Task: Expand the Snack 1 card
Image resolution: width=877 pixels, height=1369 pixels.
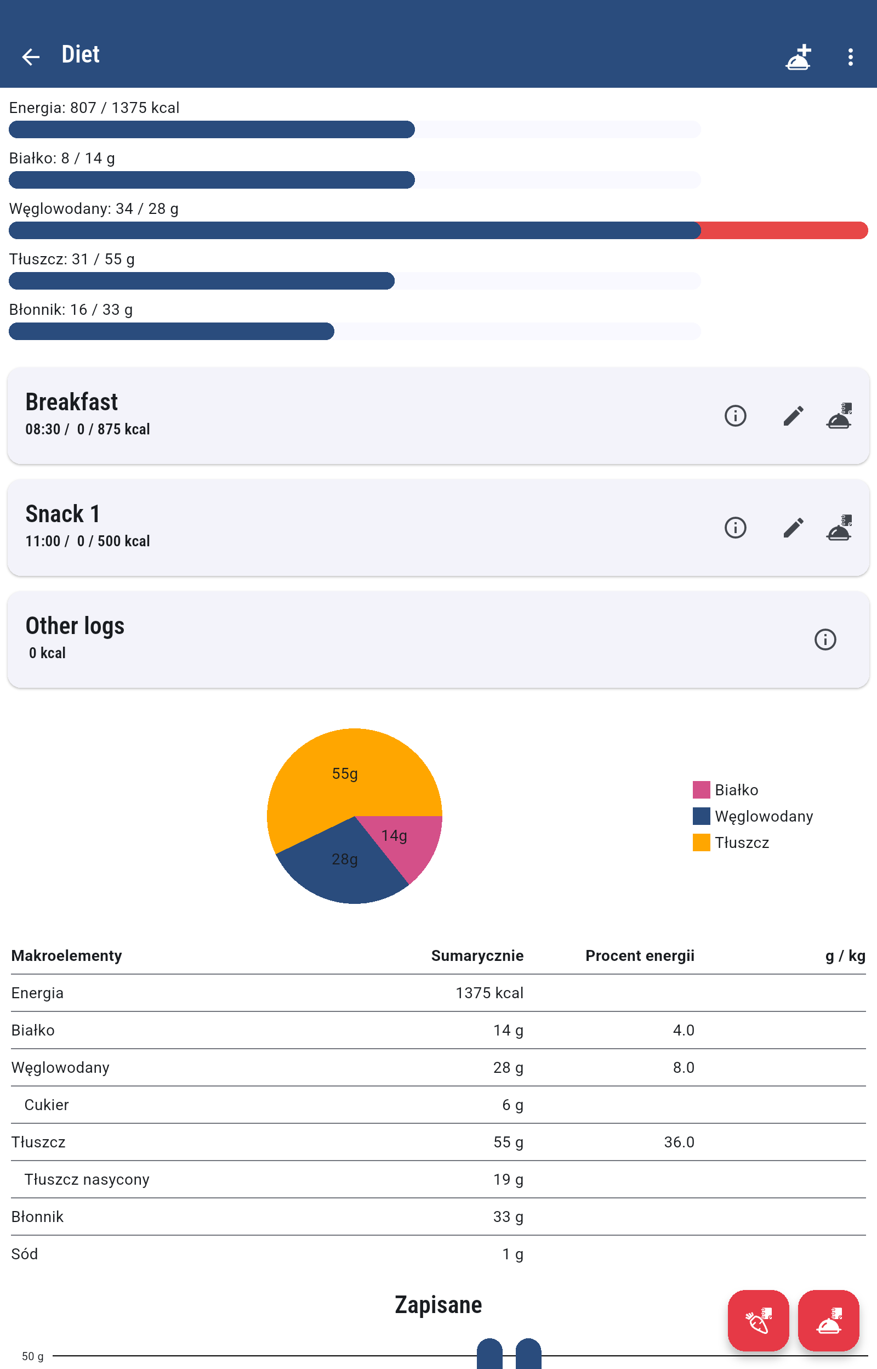Action: pos(365,527)
